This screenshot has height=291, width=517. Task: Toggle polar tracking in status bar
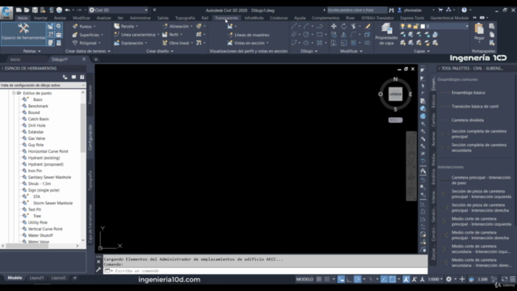(x=357, y=279)
